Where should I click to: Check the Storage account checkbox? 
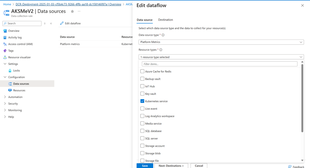(142, 146)
